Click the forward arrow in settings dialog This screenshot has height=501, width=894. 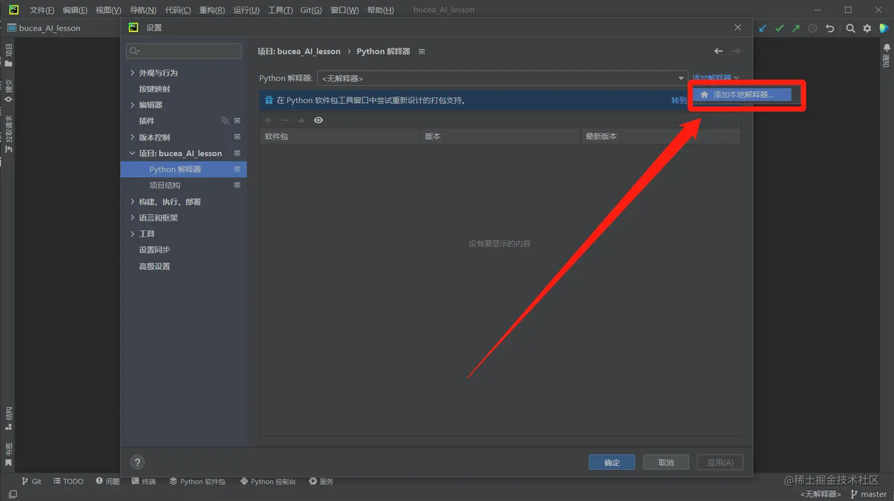[x=736, y=51]
